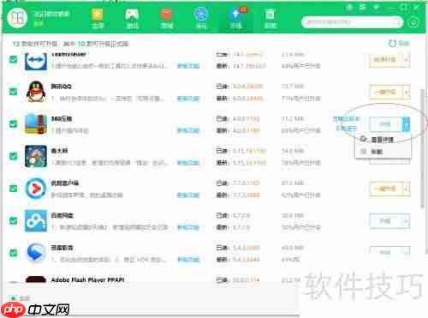Uncheck the 优酷客户端 row checkbox
This screenshot has height=318, width=428.
tap(13, 189)
